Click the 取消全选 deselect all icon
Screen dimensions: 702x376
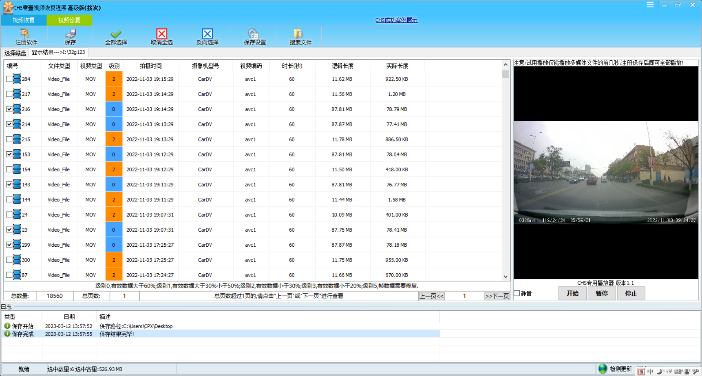click(162, 34)
